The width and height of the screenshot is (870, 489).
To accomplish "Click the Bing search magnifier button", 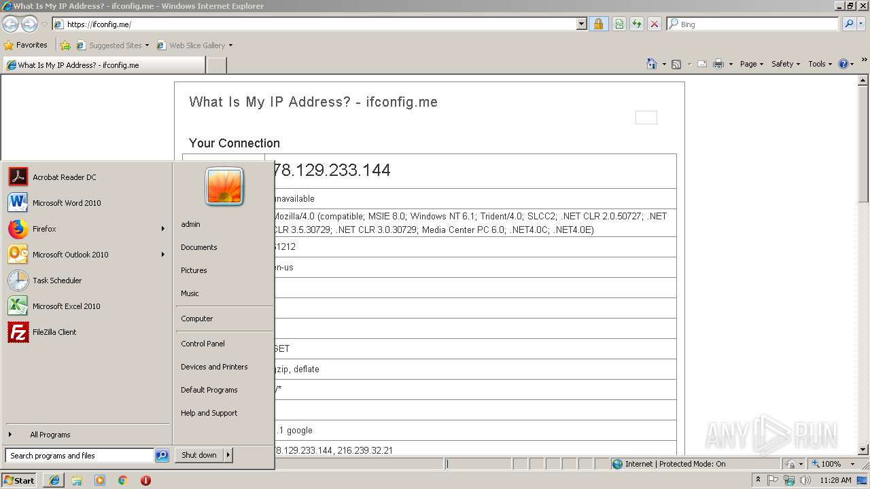I will [849, 24].
